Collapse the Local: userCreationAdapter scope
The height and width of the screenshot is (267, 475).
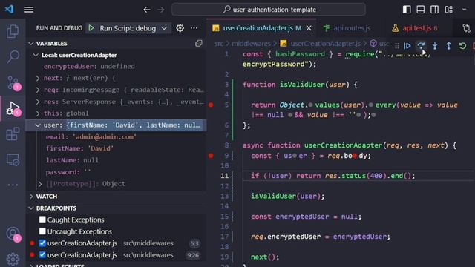click(36, 55)
